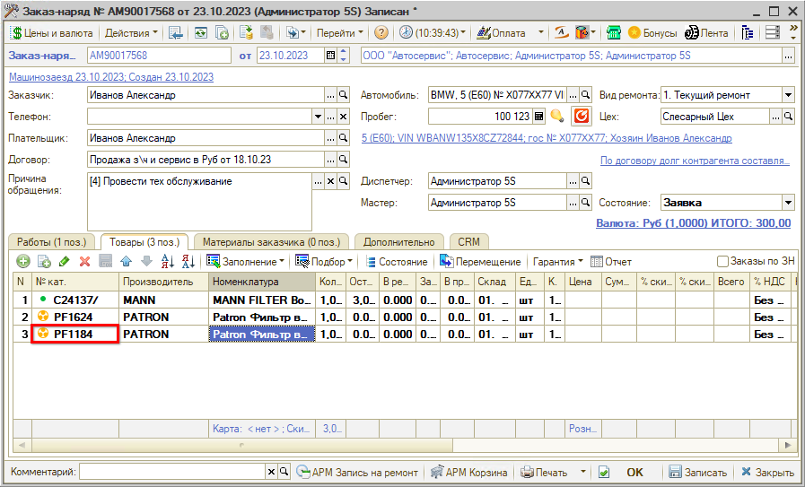This screenshot has width=805, height=487.
Task: Click the list settings icon in main toolbar
Action: [772, 33]
